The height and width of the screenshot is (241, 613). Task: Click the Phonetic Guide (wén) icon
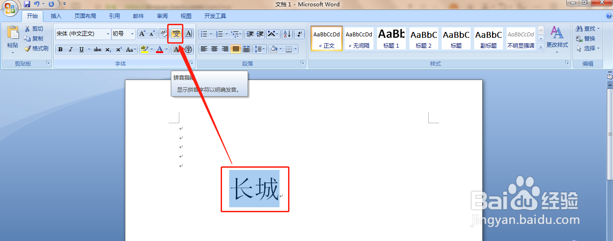pos(175,34)
